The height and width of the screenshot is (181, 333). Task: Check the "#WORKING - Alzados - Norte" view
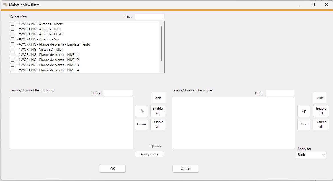tap(12, 24)
